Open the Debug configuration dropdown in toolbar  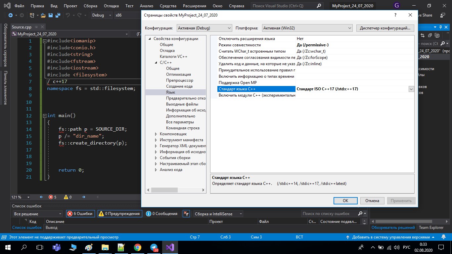pyautogui.click(x=102, y=15)
